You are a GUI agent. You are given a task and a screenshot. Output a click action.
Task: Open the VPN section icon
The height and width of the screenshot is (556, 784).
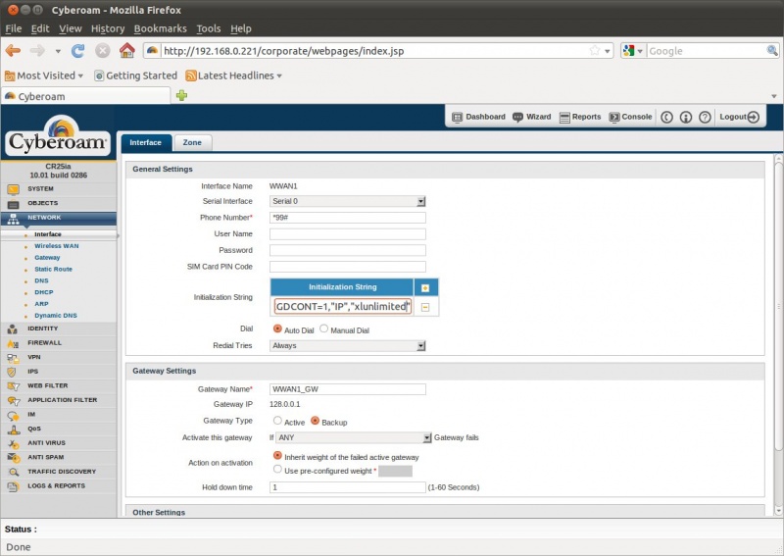(x=13, y=357)
